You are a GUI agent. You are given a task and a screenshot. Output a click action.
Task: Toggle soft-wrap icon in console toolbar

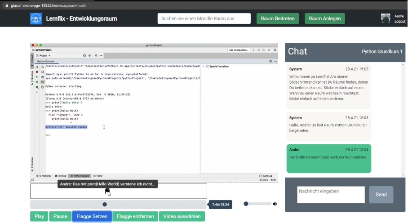pyautogui.click(x=43, y=67)
